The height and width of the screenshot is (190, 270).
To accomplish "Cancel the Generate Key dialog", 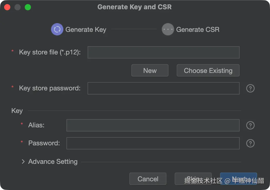I will [148, 179].
